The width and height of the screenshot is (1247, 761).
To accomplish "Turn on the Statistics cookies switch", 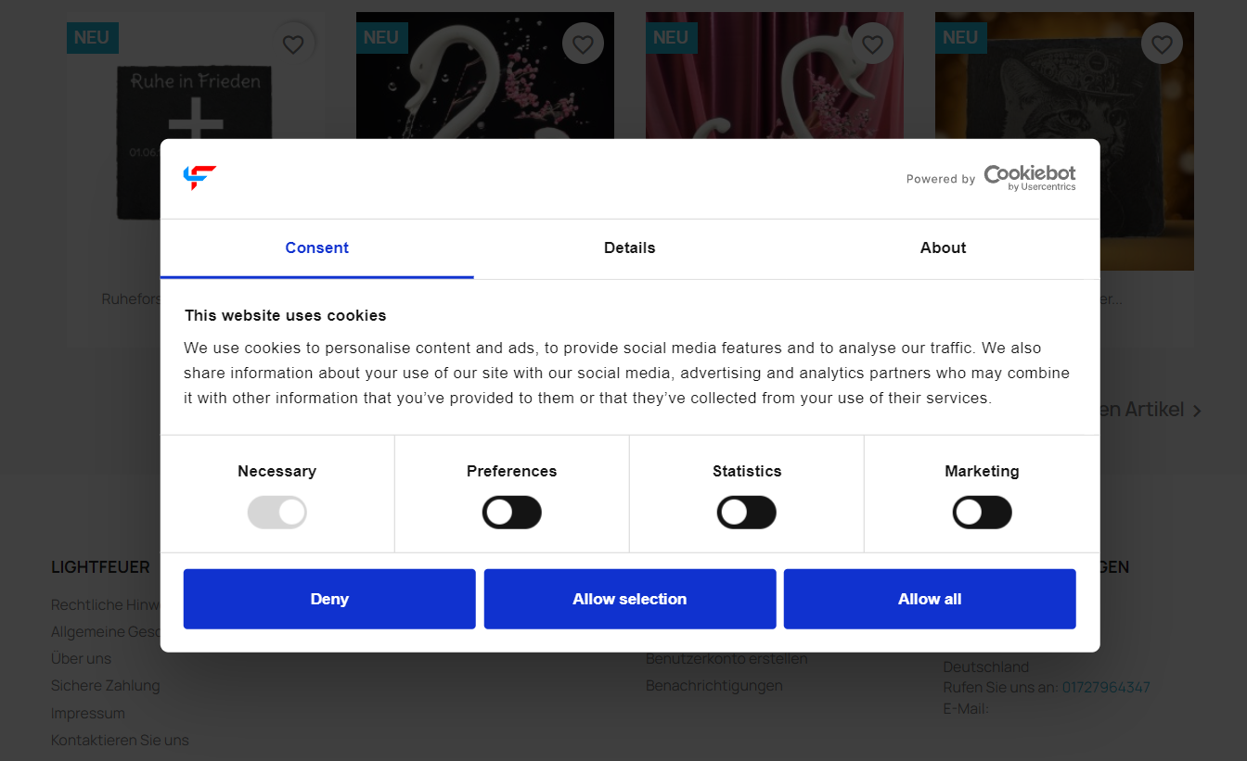I will pyautogui.click(x=747, y=513).
